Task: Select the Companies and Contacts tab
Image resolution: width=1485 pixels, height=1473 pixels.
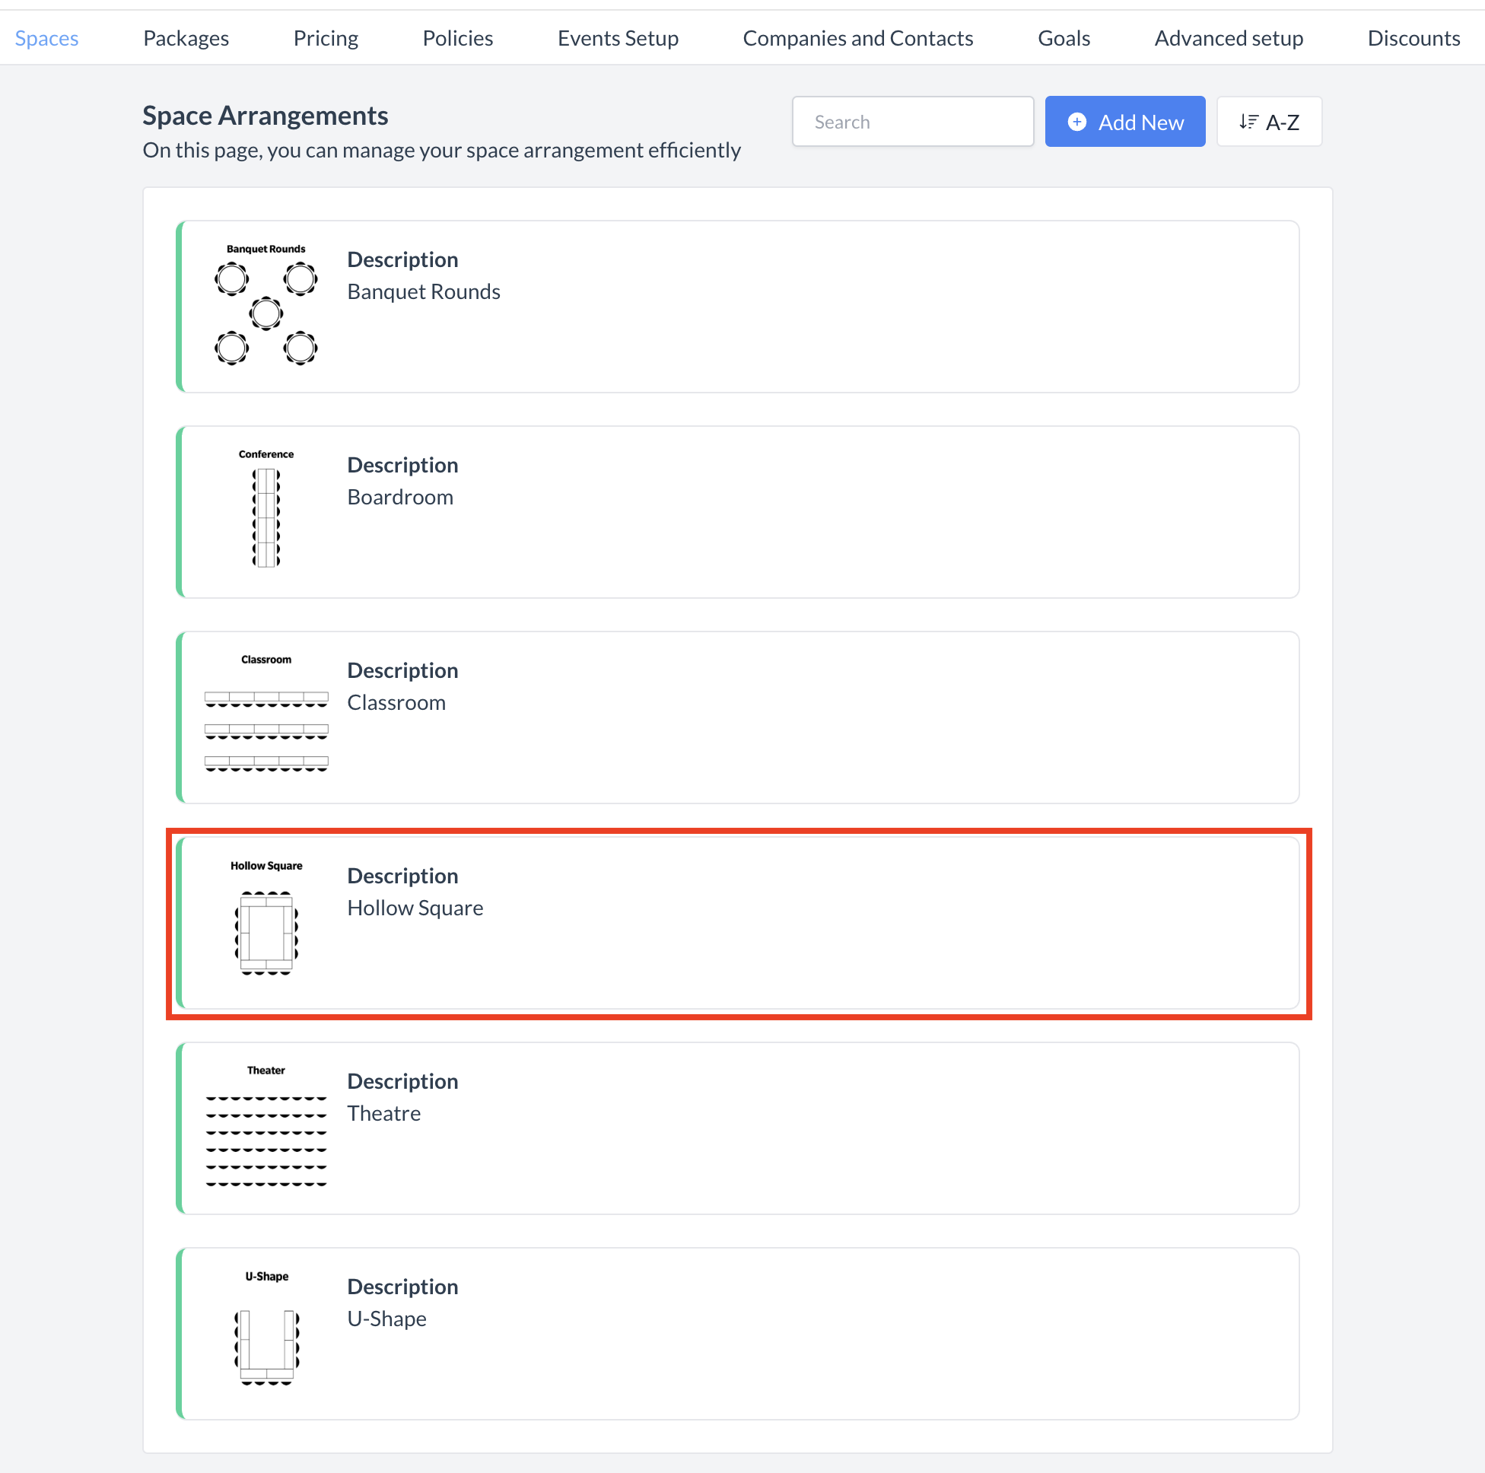Action: pos(858,39)
